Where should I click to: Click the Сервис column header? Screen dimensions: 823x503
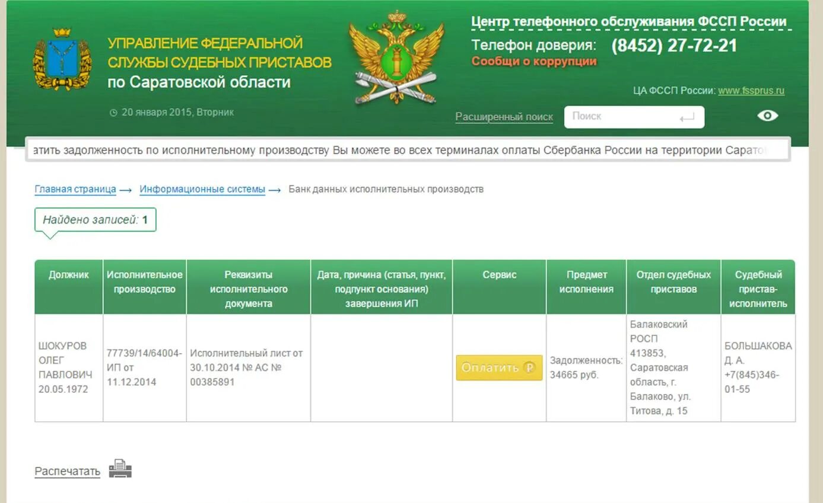pyautogui.click(x=500, y=287)
